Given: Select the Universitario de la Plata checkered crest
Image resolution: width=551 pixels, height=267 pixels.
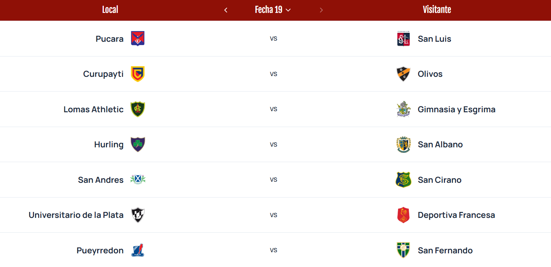Looking at the screenshot, I should (138, 215).
